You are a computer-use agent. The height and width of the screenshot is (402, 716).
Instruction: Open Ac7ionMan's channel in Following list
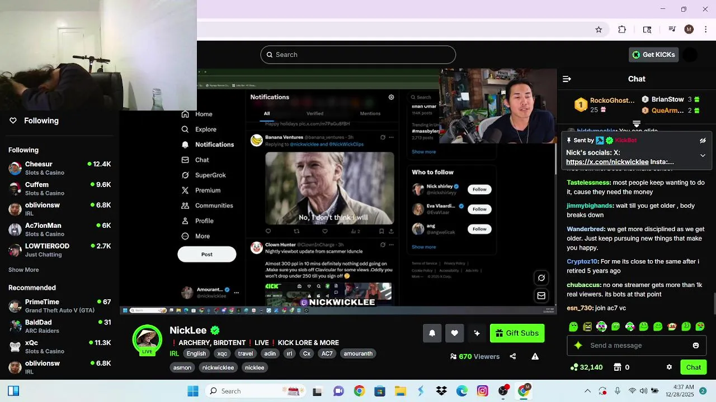tap(59, 229)
